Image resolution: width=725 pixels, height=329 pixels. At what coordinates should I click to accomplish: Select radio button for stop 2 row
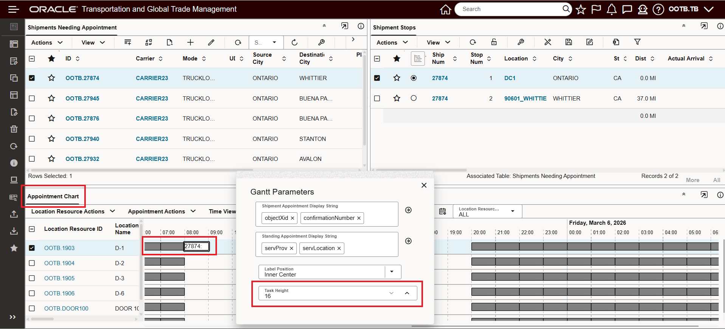click(414, 98)
